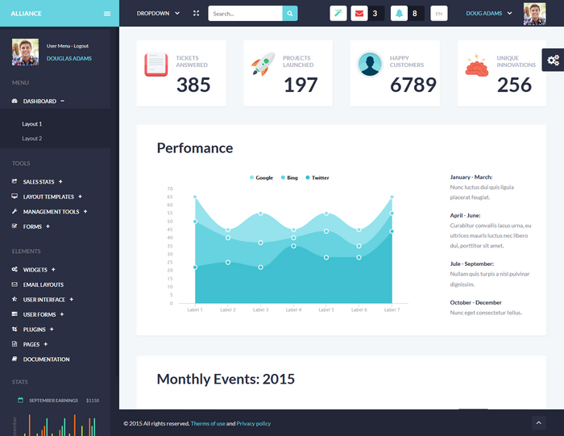Screen dimensions: 564x436
Task: Click the Pages document icon in the sidebar
Action: coord(15,344)
